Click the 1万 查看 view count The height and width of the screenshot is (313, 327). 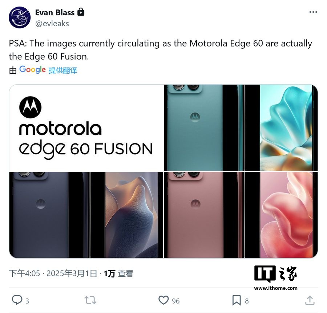pos(118,273)
